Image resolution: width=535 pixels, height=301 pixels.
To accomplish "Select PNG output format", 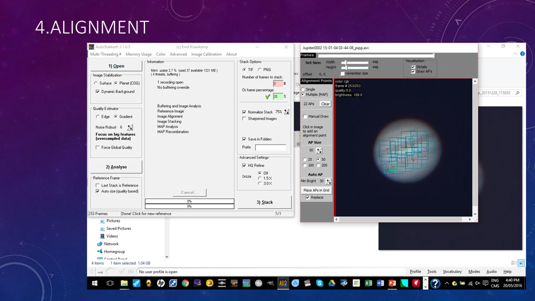I will pos(260,70).
